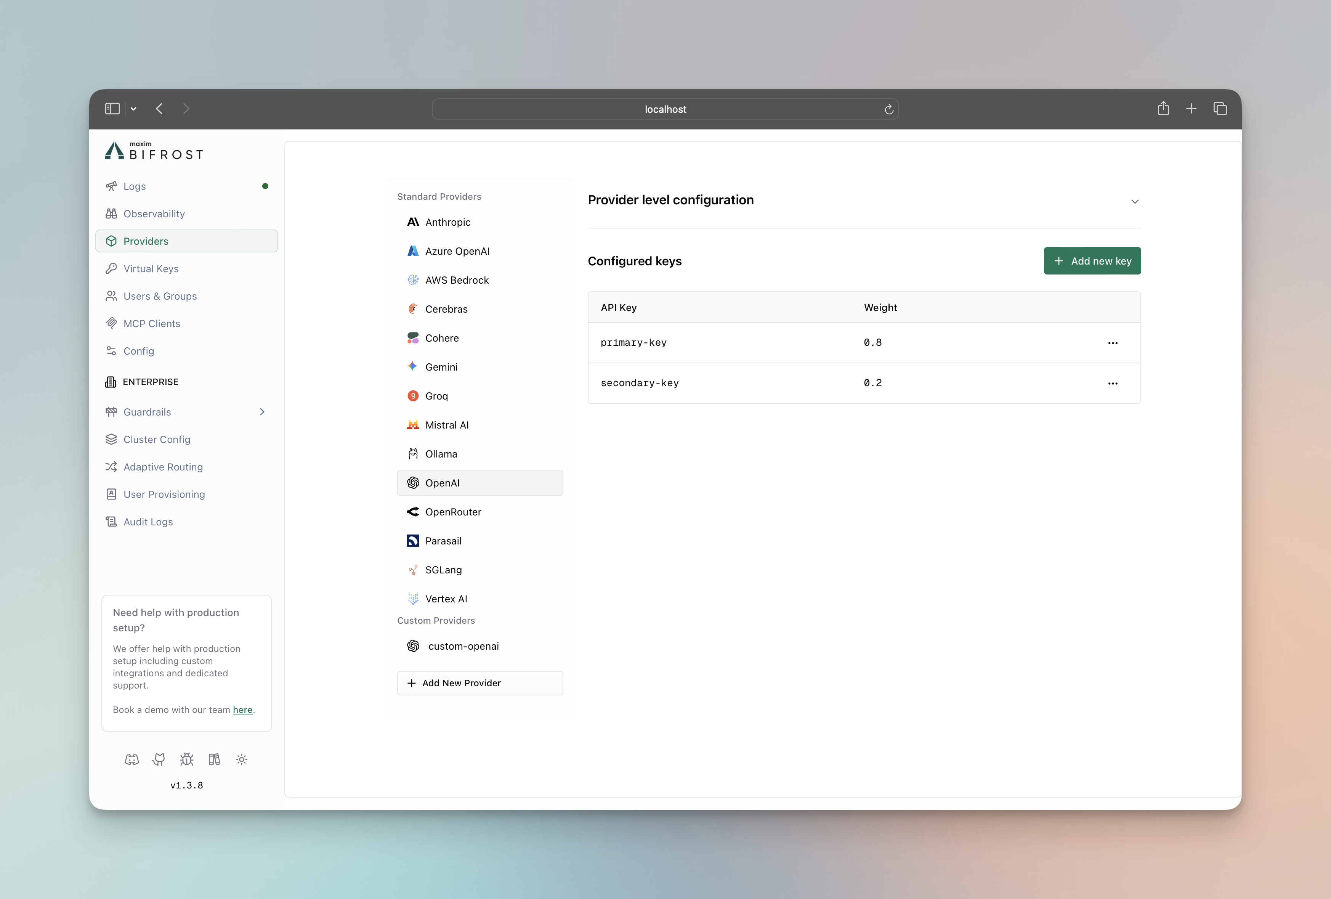Image resolution: width=1331 pixels, height=899 pixels.
Task: Switch to the Virtual Keys section
Action: click(151, 268)
